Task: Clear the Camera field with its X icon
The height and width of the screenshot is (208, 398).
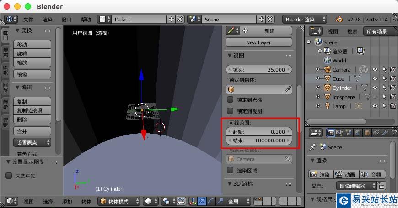Action: (287, 159)
